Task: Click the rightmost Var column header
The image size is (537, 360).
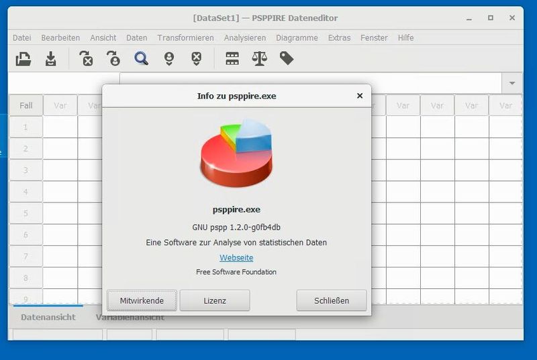Action: [505, 105]
